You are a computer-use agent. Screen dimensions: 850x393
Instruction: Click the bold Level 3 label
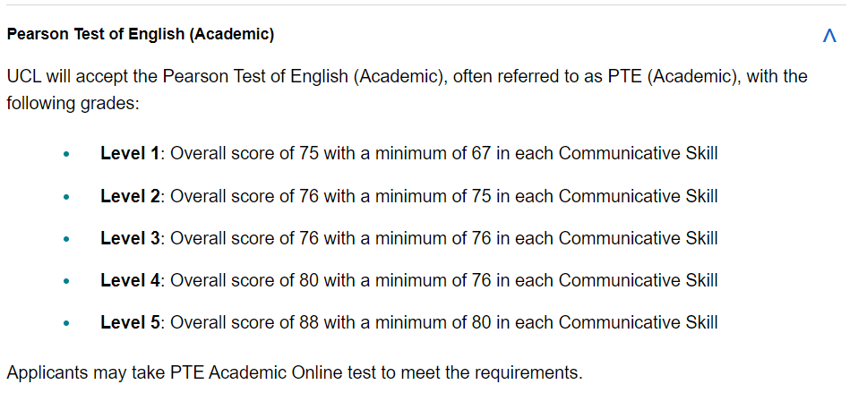click(x=130, y=238)
